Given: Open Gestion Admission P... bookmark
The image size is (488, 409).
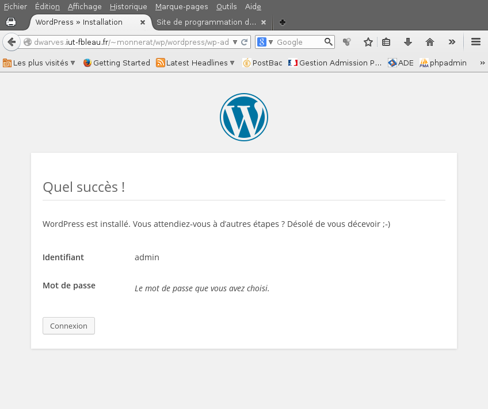Looking at the screenshot, I should coord(334,63).
